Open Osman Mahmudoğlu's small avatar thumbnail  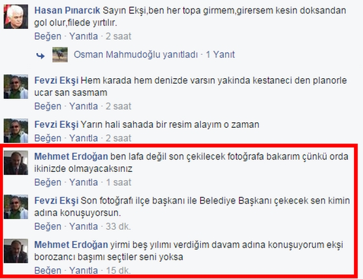60,55
